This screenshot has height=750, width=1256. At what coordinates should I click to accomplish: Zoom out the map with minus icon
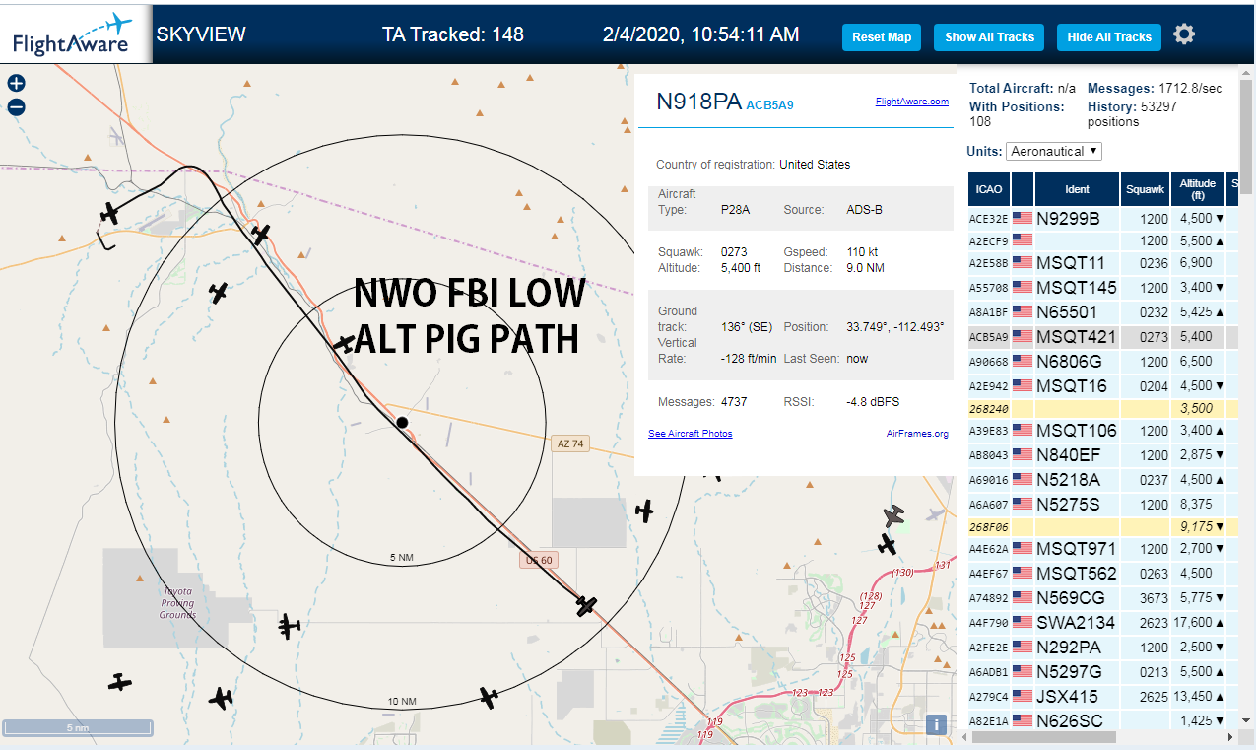tap(16, 107)
